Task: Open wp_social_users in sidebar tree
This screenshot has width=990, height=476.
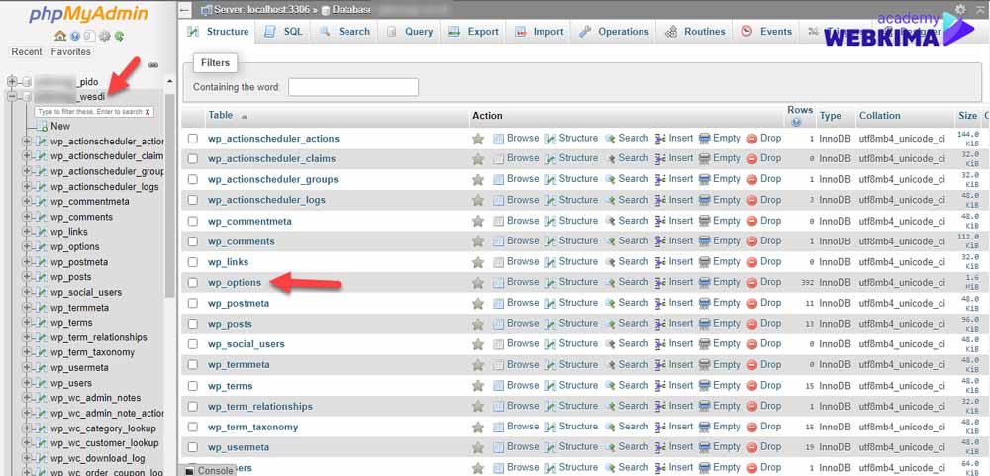Action: point(86,292)
